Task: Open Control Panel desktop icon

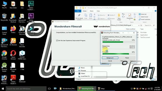Action: point(4,30)
